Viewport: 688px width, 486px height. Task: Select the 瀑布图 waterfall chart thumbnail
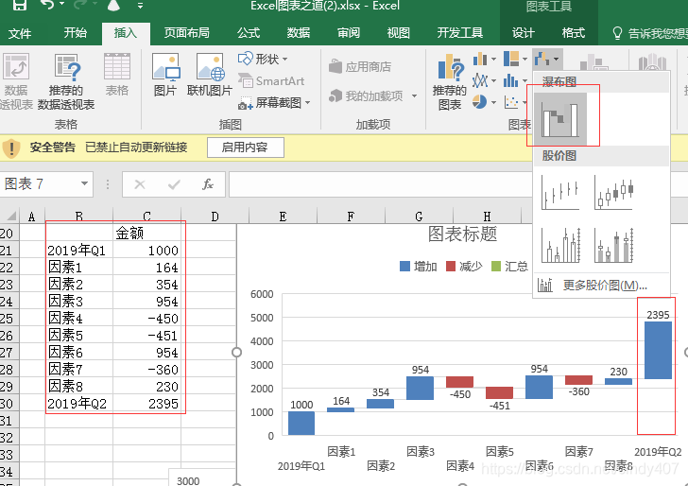(560, 119)
